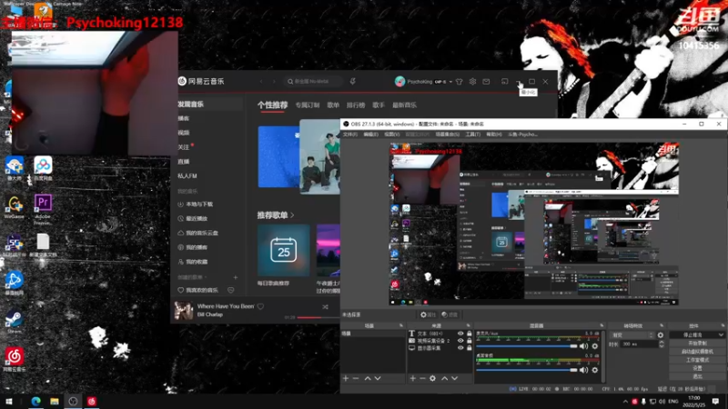Like the song Where Have You Been

[260, 306]
